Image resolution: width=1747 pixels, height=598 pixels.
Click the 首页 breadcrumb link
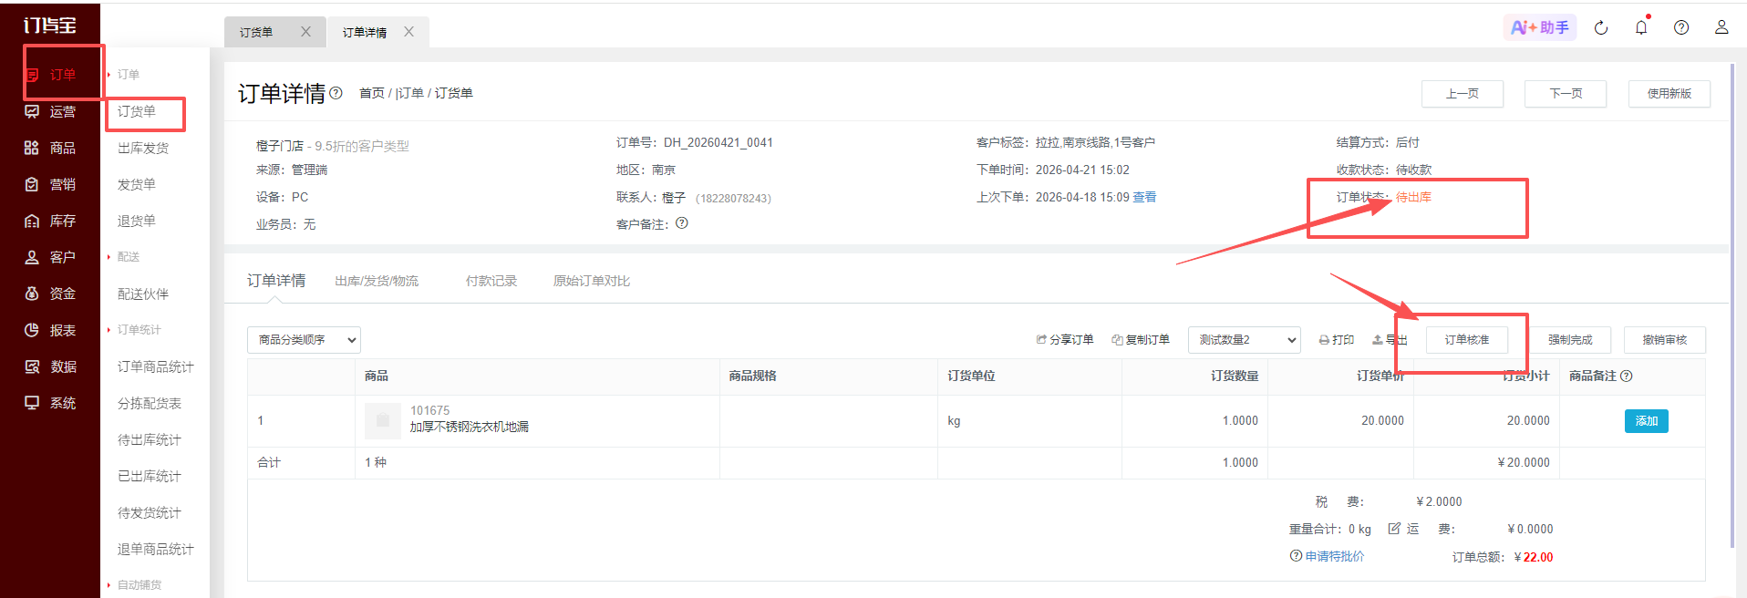[371, 93]
